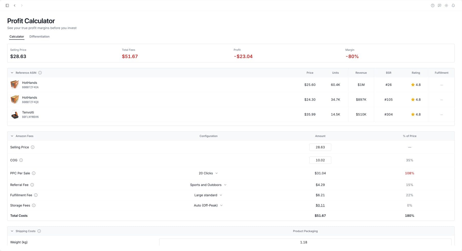462x251 pixels.
Task: Click the BSR column header
Action: coord(389,73)
